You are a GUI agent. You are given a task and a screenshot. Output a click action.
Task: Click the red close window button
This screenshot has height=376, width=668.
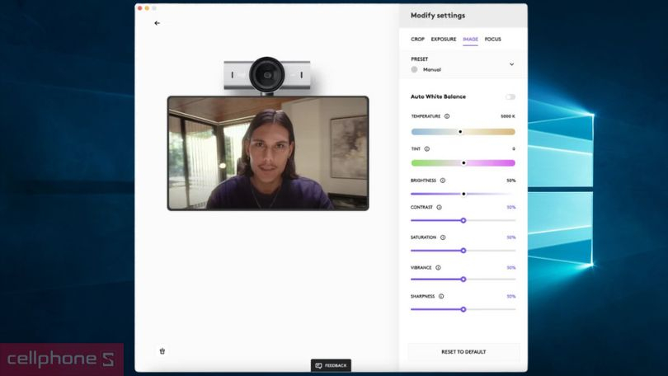(x=139, y=8)
